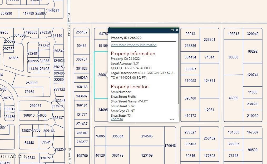Select parcel 40128
The width and height of the screenshot is (267, 164).
point(100,155)
